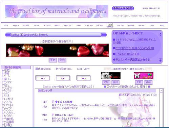Select the 手書き風 category in sidebar
This screenshot has height=128, width=169.
click(x=8, y=119)
